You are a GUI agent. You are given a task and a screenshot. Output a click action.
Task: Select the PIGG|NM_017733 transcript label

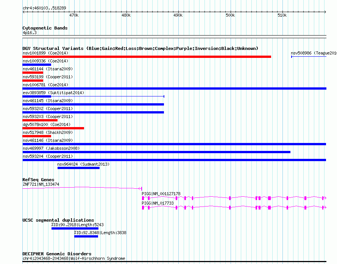158,203
